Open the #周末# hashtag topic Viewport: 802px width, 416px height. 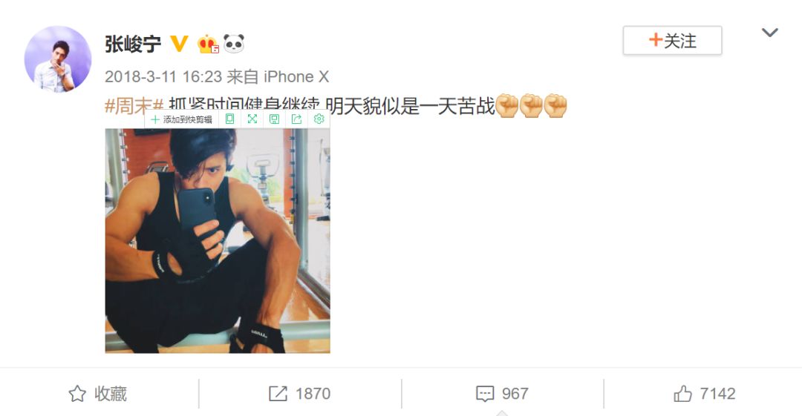tap(134, 105)
